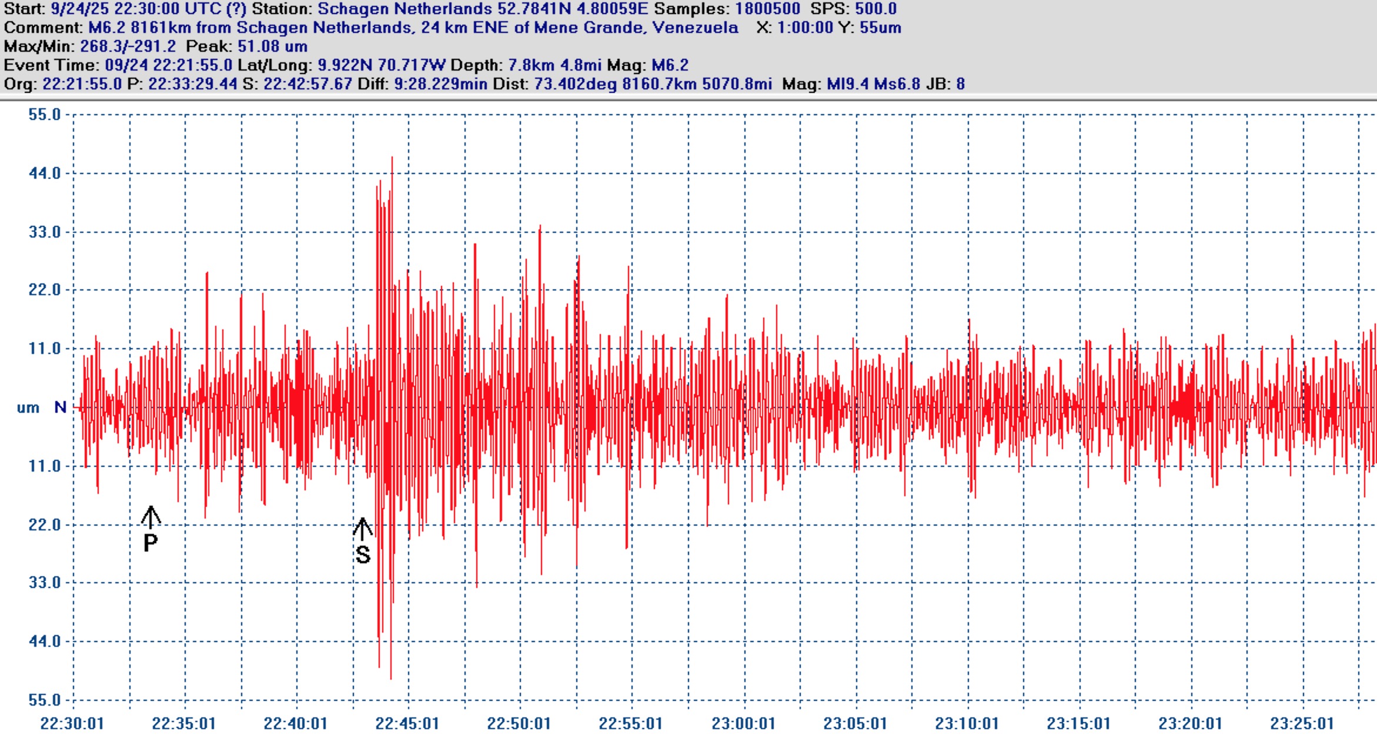Click the upper 33.0 amplitude axis label
Screen dimensions: 1377x735
coord(45,232)
